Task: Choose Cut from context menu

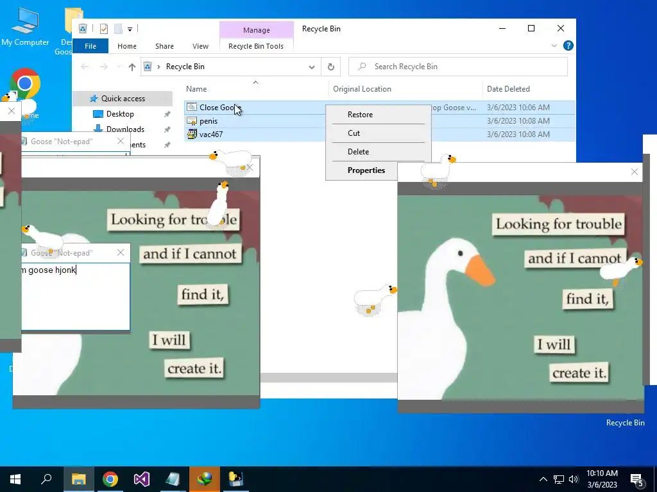Action: tap(354, 133)
